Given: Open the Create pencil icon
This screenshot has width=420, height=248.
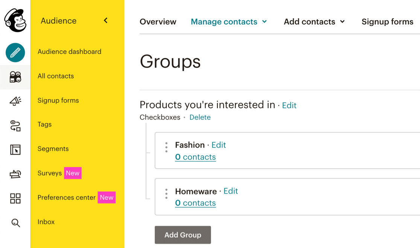Looking at the screenshot, I should coord(15,53).
